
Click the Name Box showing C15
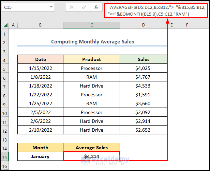pyautogui.click(x=28, y=7)
